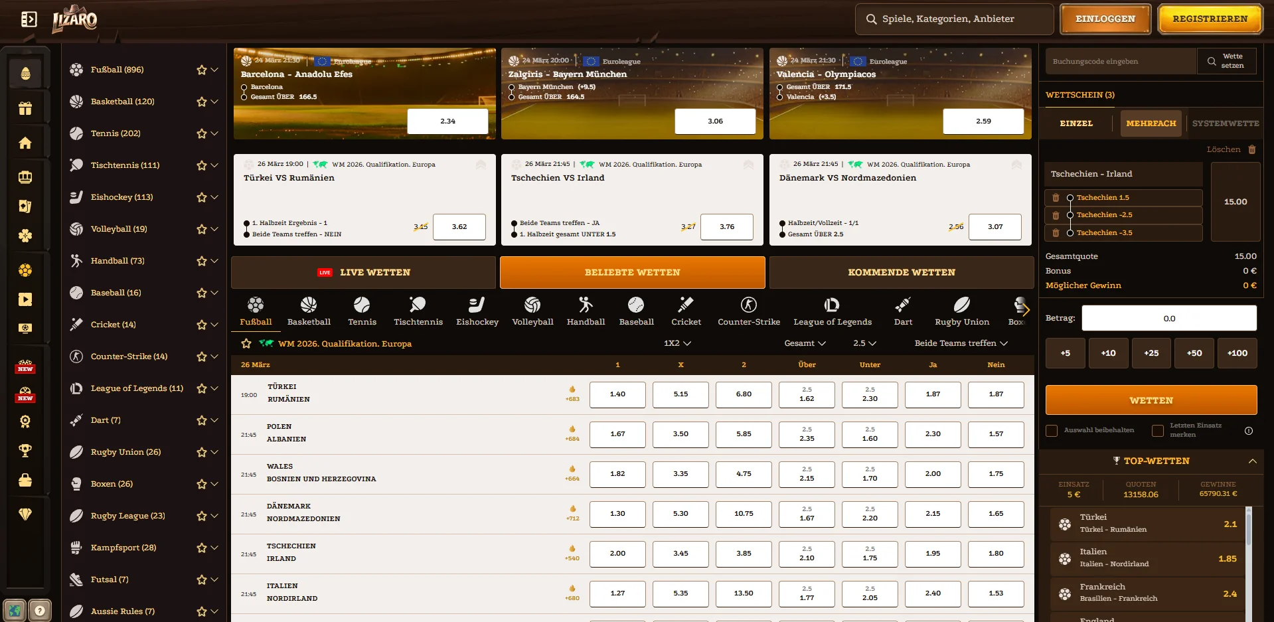Select the trophy icon in the left sidebar
Viewport: 1274px width, 622px height.
click(x=25, y=451)
